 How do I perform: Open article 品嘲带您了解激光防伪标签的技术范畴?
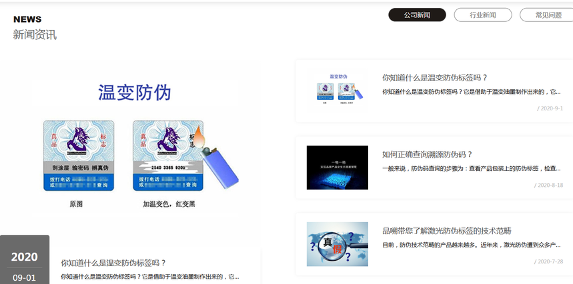tap(446, 231)
